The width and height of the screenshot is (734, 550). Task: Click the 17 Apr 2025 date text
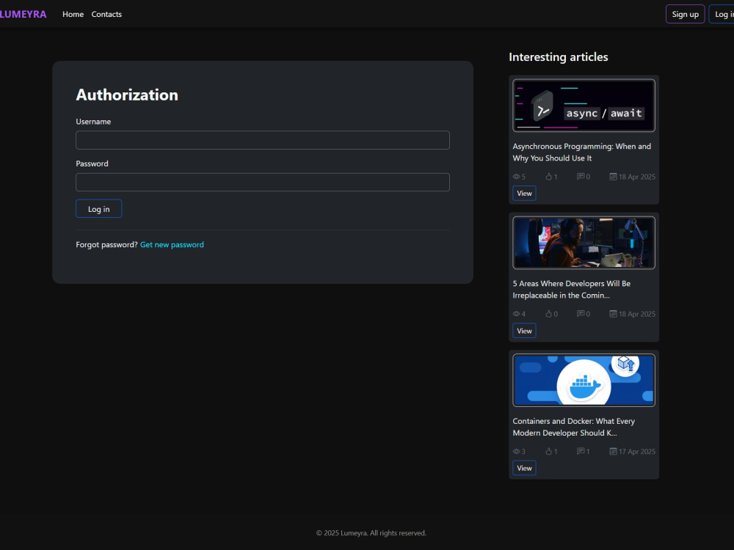(636, 452)
